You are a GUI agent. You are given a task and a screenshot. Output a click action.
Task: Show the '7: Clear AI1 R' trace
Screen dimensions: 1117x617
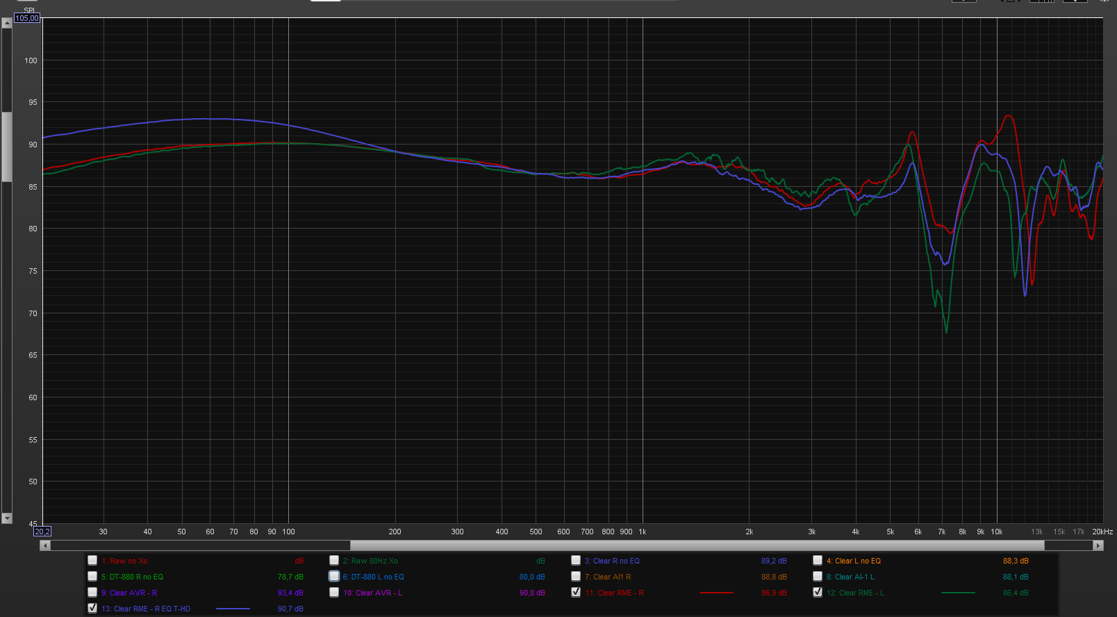coord(576,576)
